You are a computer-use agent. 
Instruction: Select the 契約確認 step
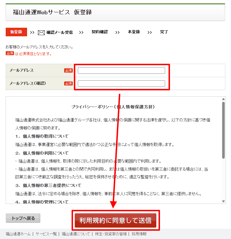coord(100,32)
